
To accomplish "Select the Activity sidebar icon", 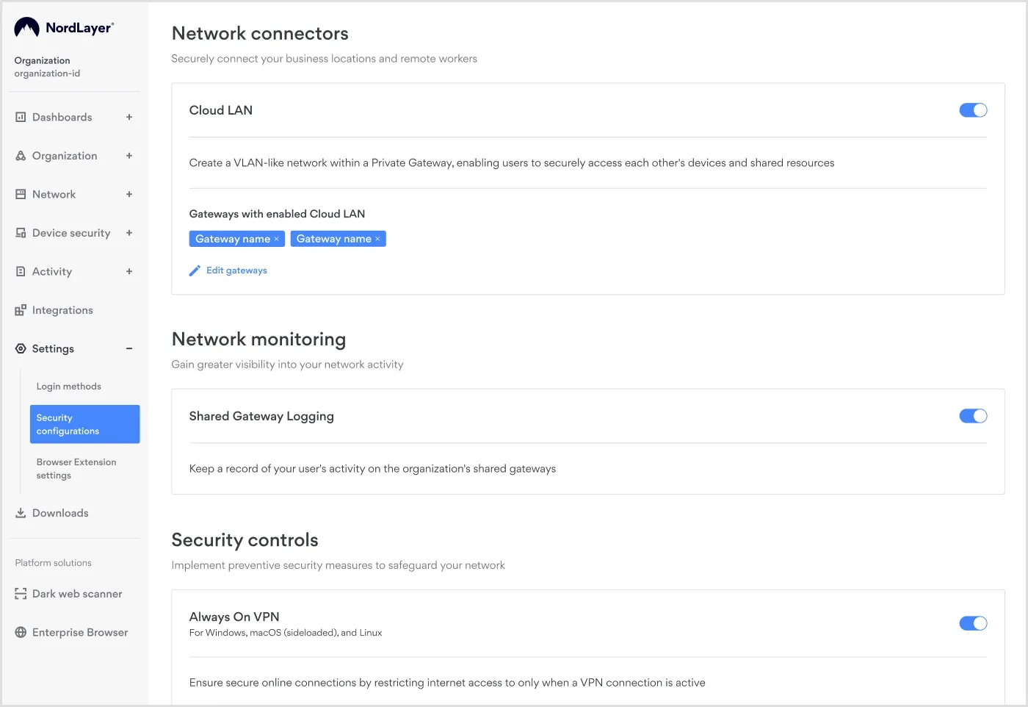I will (20, 271).
